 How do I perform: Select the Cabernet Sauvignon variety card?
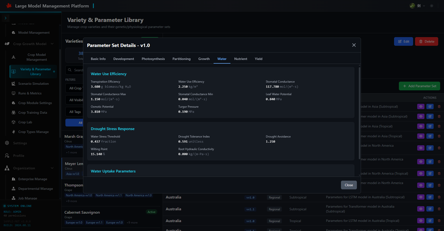click(112, 218)
